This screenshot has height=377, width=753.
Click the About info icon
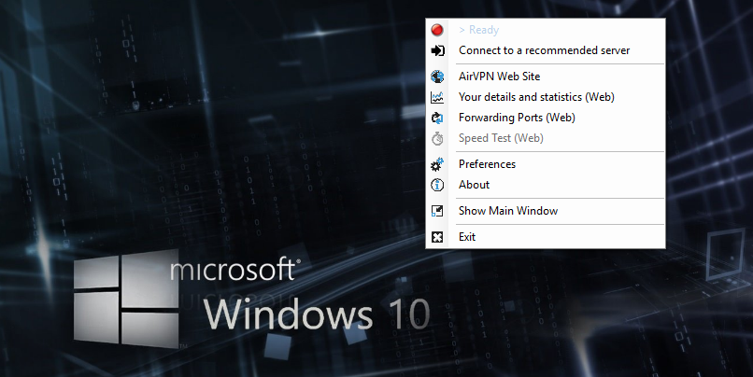click(x=437, y=185)
